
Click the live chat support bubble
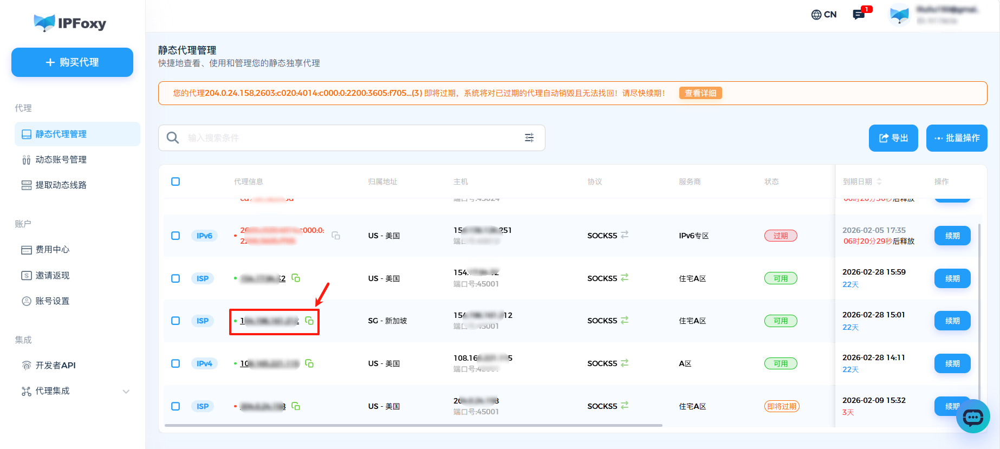click(x=973, y=417)
